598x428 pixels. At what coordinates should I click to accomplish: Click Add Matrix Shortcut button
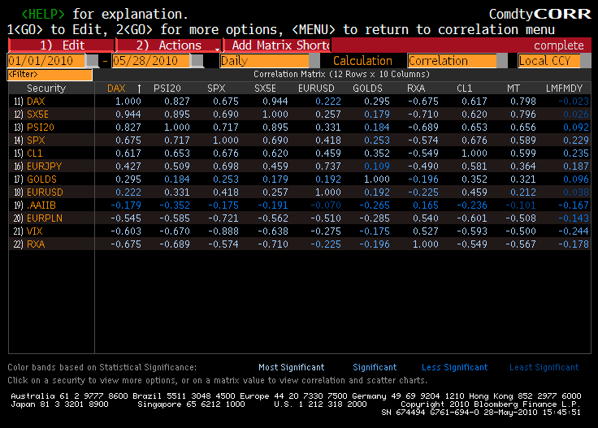pyautogui.click(x=277, y=45)
